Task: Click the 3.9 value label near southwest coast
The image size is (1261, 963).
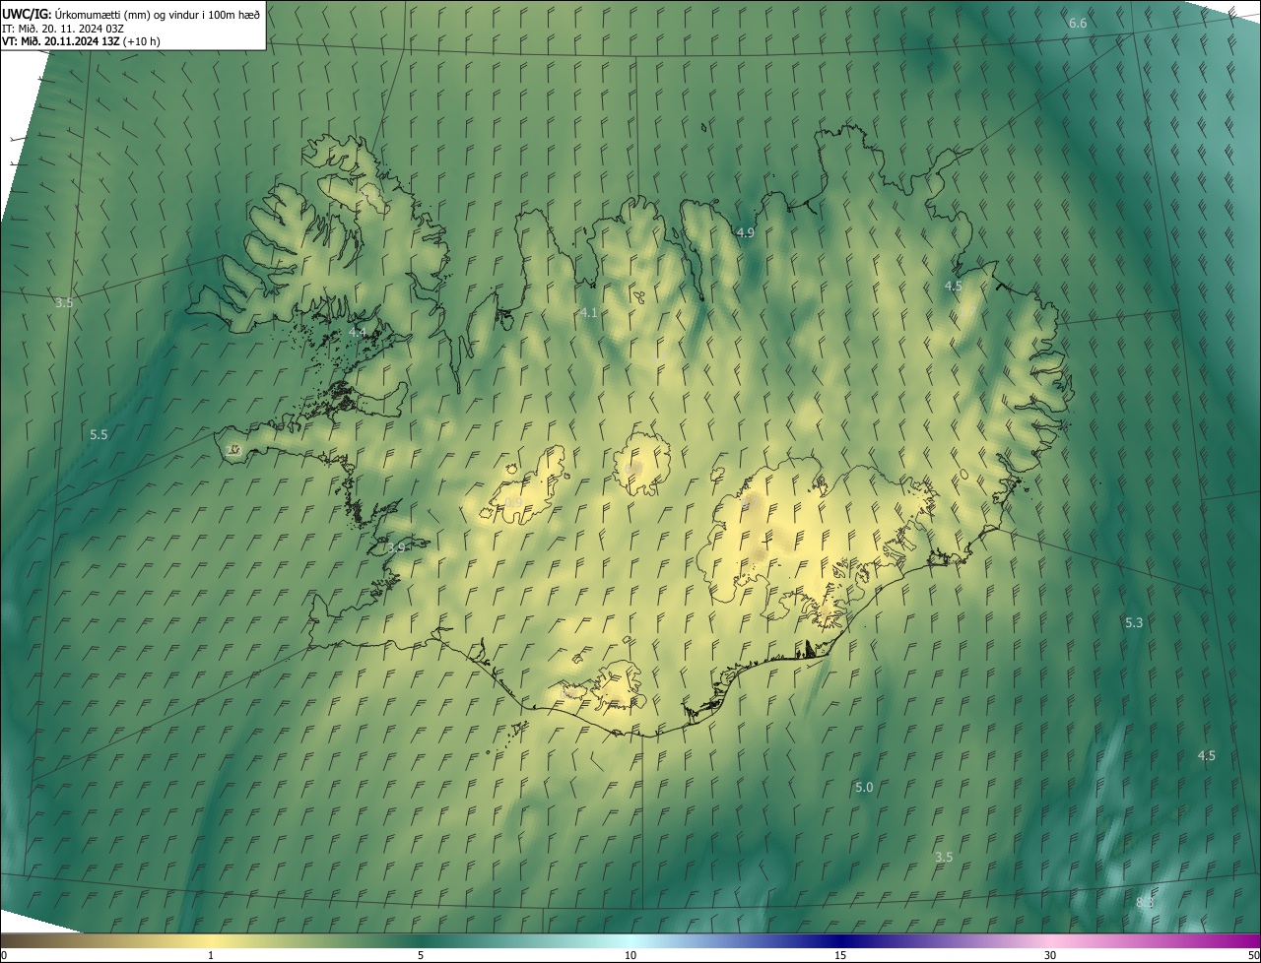Action: (x=396, y=547)
